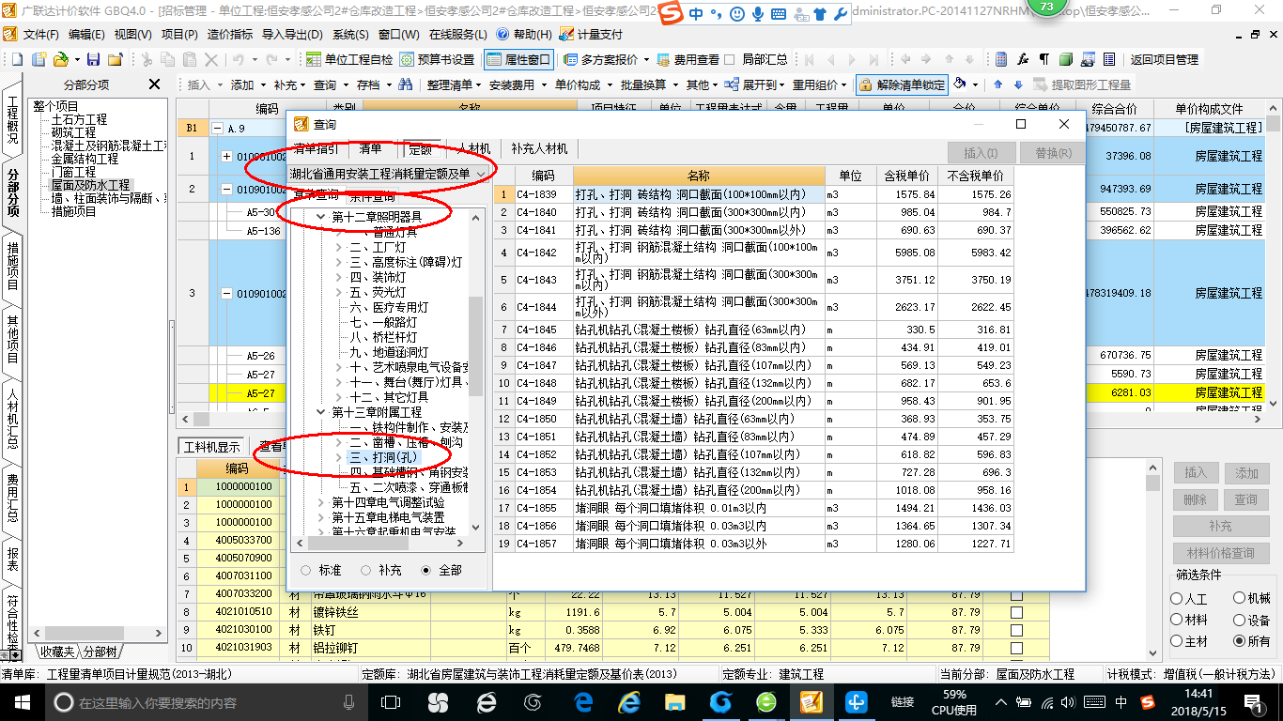The height and width of the screenshot is (721, 1283).
Task: Switch to 条件查询 tab
Action: pos(373,196)
